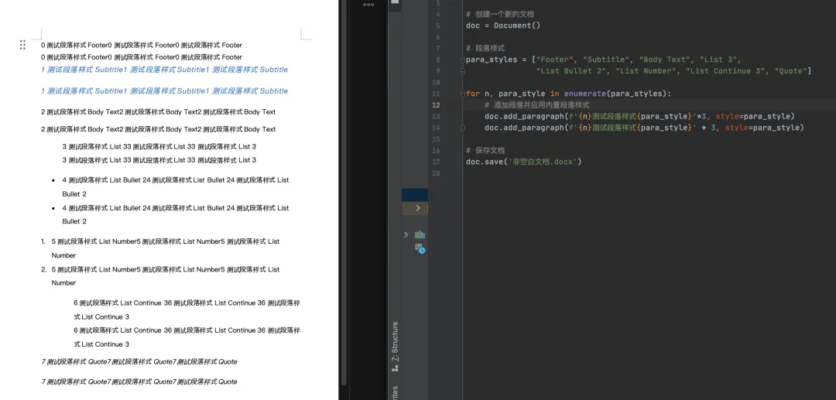Click gutter line number 17
Viewport: 836px width, 400px height.
437,162
